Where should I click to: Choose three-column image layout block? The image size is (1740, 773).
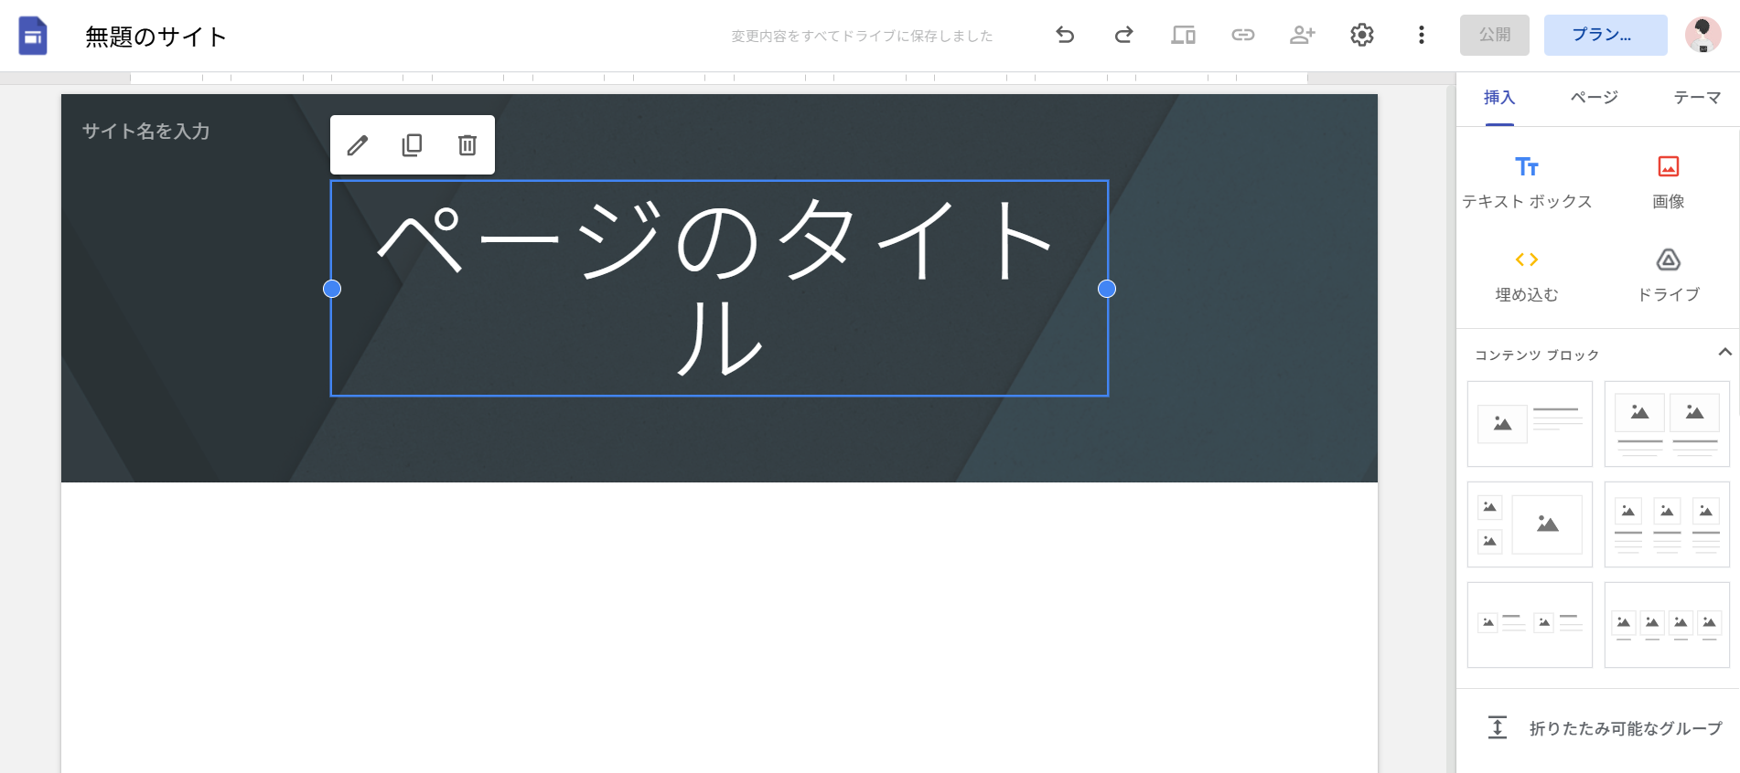[1667, 524]
